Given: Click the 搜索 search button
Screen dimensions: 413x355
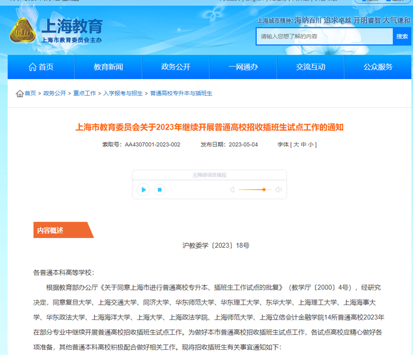Looking at the screenshot, I should click(402, 36).
